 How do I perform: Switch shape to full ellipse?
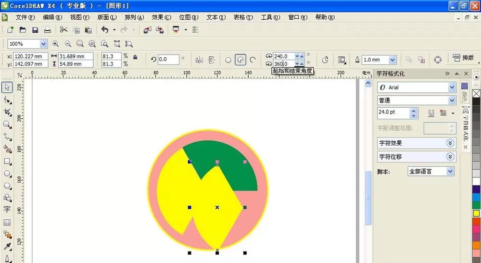click(228, 60)
